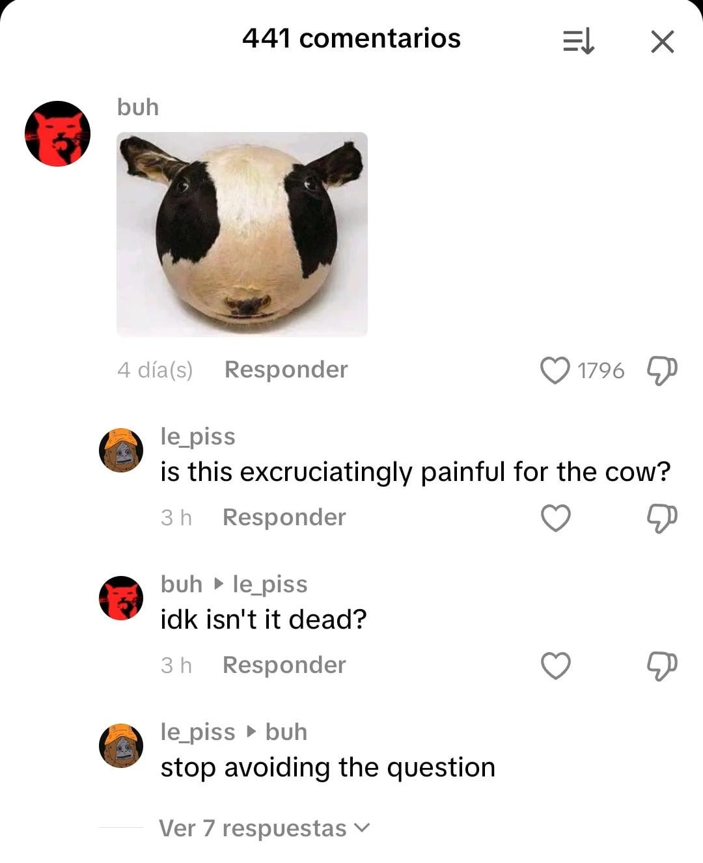The width and height of the screenshot is (703, 863).
Task: Open buh's red cat profile avatar
Action: click(57, 133)
